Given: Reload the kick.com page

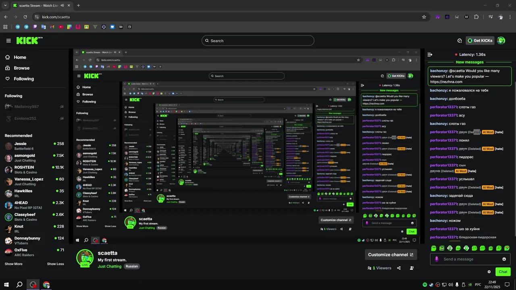Looking at the screenshot, I should (25, 17).
